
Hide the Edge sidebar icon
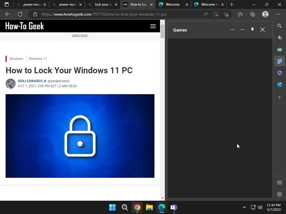tap(279, 183)
